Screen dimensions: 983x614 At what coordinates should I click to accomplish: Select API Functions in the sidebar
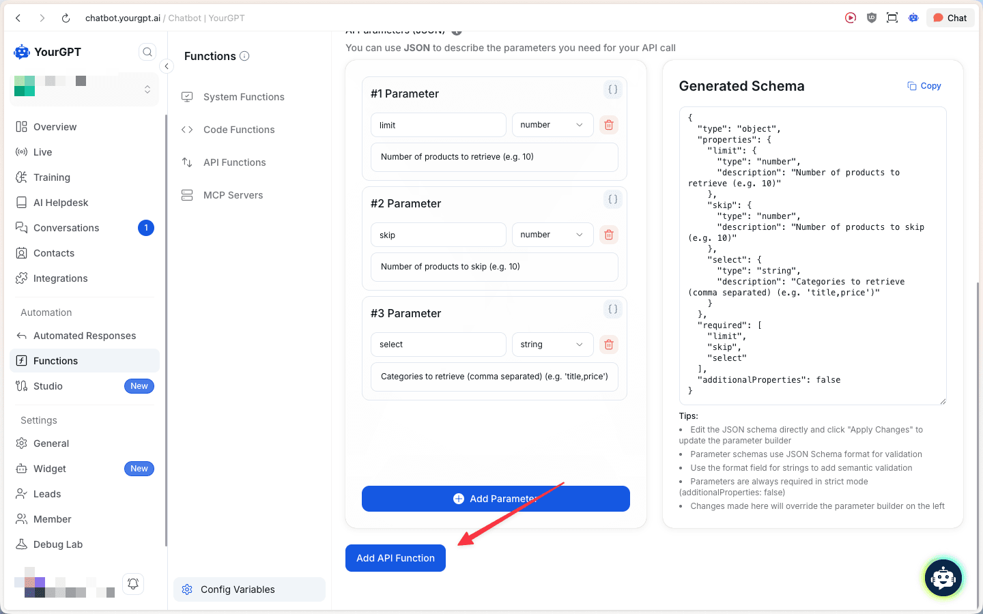[x=234, y=162]
